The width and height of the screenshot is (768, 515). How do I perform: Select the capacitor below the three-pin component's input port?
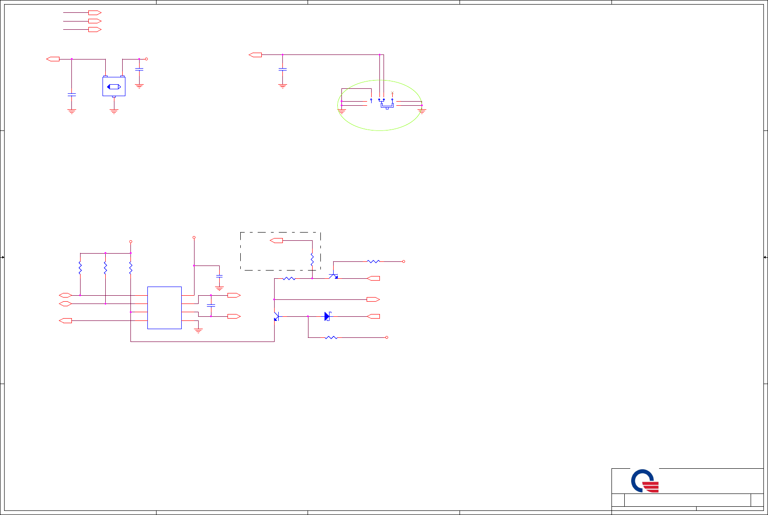(x=71, y=95)
